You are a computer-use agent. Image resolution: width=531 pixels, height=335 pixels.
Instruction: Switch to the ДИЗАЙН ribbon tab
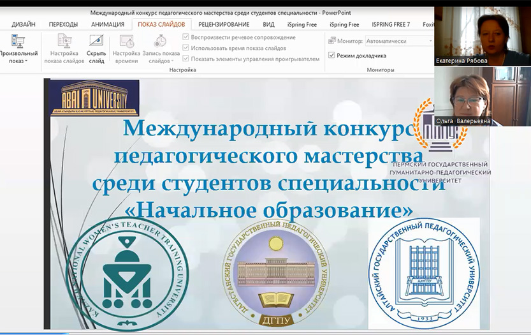pyautogui.click(x=23, y=24)
